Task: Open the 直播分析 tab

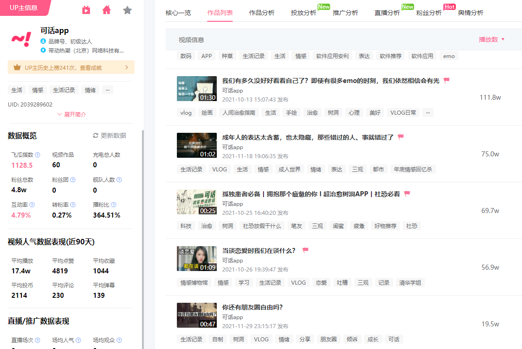Action: pyautogui.click(x=387, y=13)
